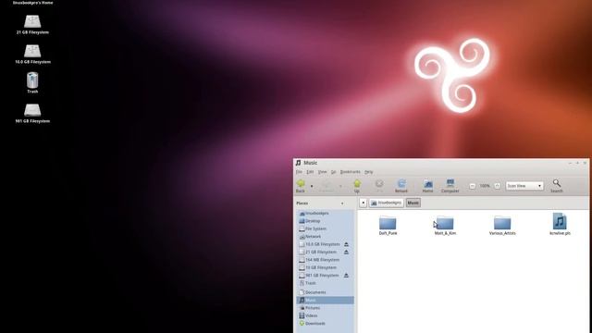Open the Icon View dropdown
The width and height of the screenshot is (592, 333).
click(524, 186)
